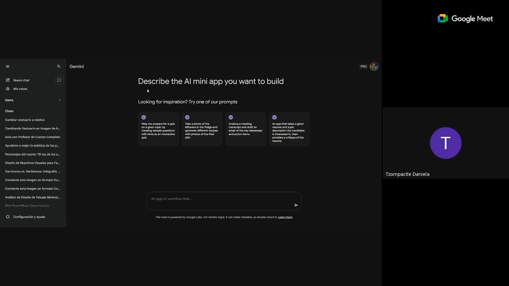Viewport: 509px width, 286px height.
Task: Click Tzompactle Daniela's purple T avatar
Action: [446, 143]
